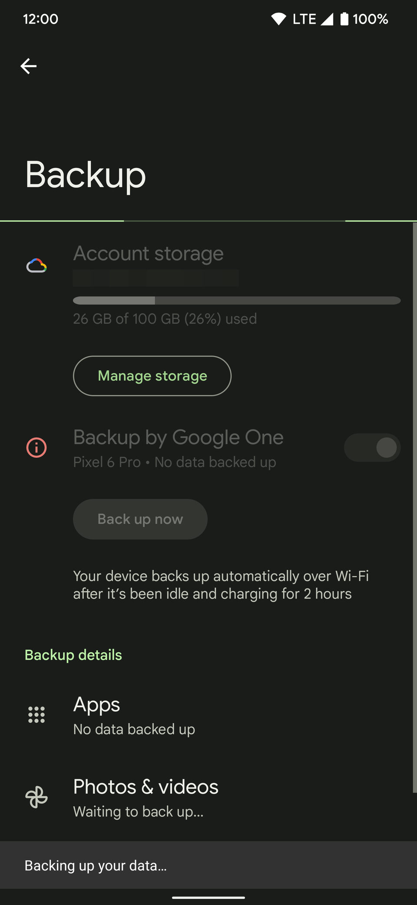Image resolution: width=417 pixels, height=905 pixels.
Task: Tap the Google One cloud icon
Action: tap(36, 265)
